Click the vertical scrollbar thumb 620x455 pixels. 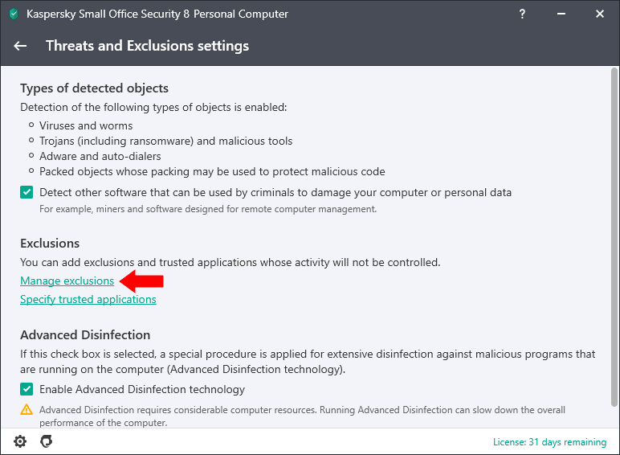(x=614, y=237)
